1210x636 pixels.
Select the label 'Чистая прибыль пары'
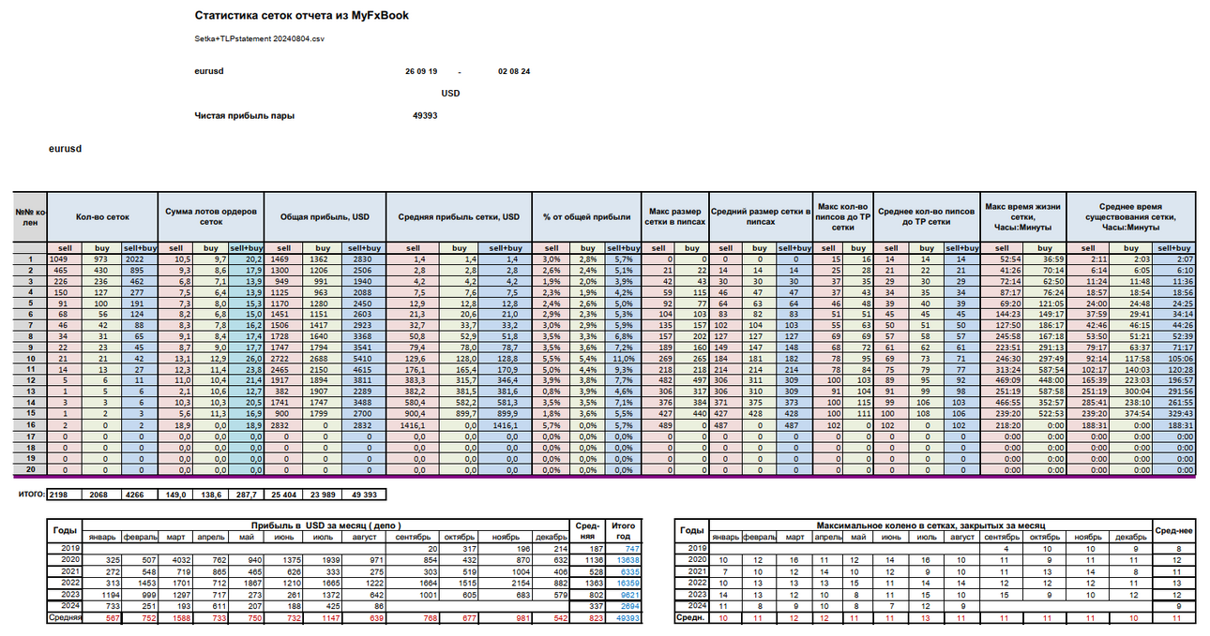[x=244, y=116]
